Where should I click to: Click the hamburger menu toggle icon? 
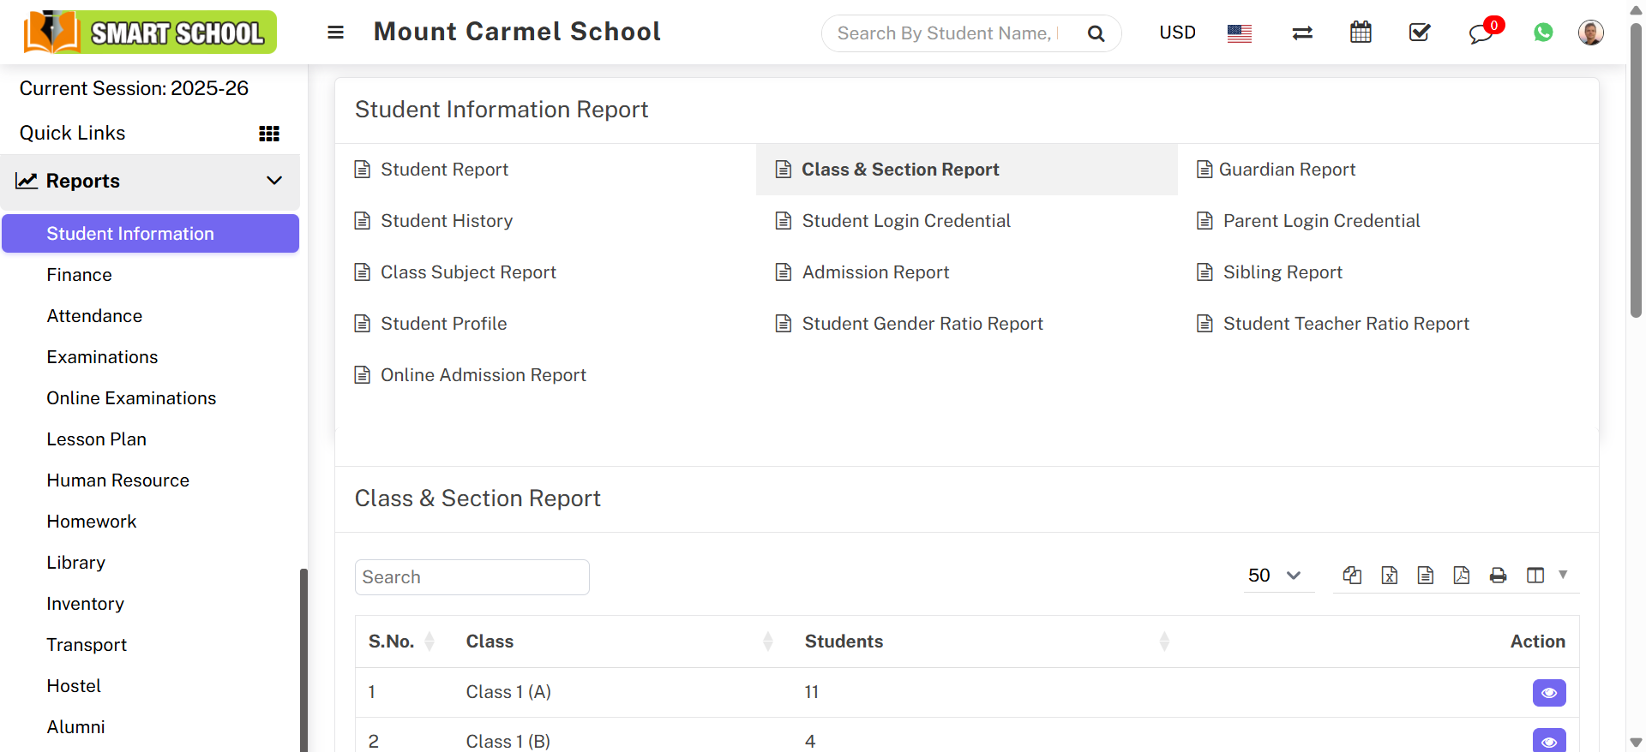pyautogui.click(x=335, y=33)
